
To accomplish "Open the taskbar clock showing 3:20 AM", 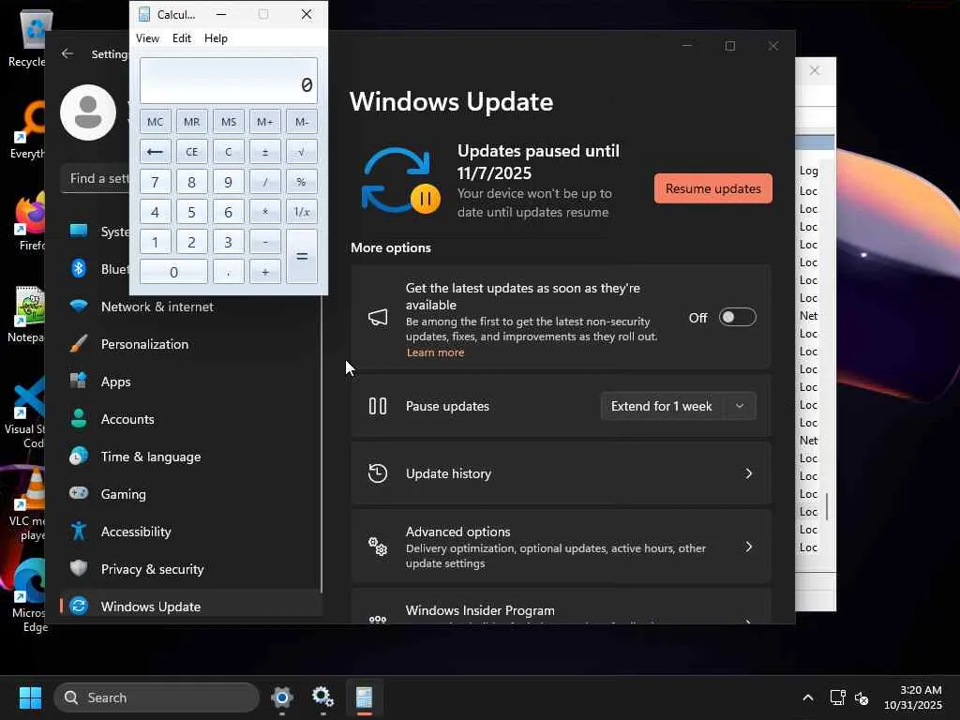I will [x=913, y=697].
